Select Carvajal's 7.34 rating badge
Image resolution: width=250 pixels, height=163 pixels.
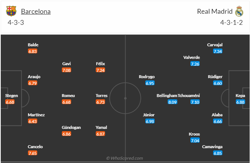218,51
